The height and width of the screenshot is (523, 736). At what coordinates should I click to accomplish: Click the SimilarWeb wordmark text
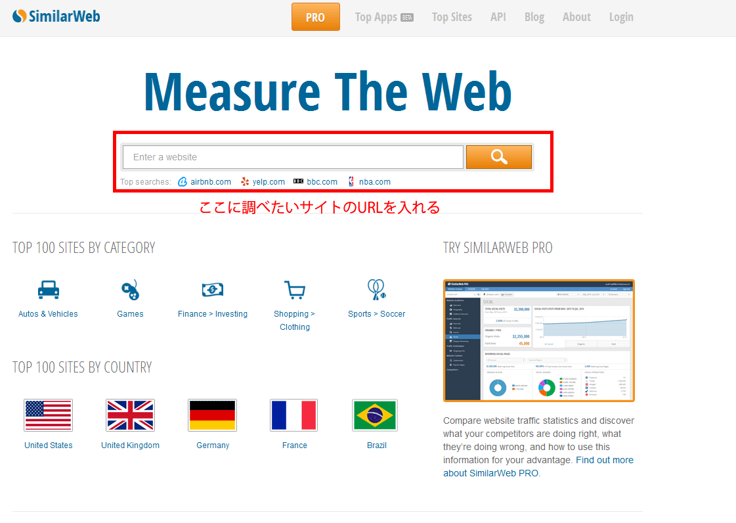64,16
